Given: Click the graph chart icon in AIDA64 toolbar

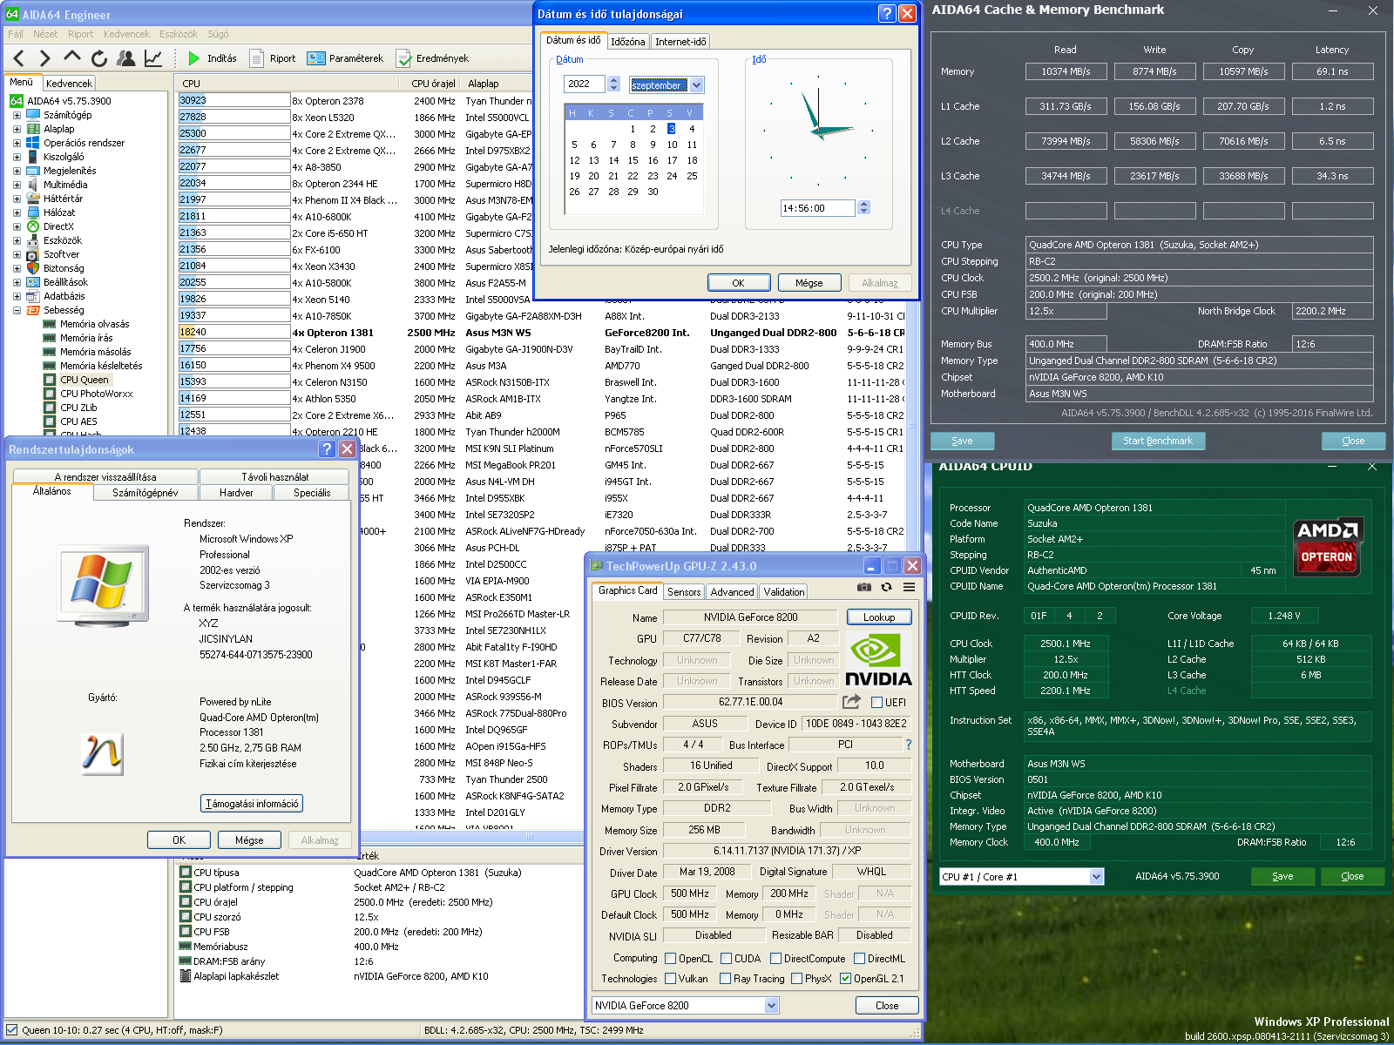Looking at the screenshot, I should point(153,58).
